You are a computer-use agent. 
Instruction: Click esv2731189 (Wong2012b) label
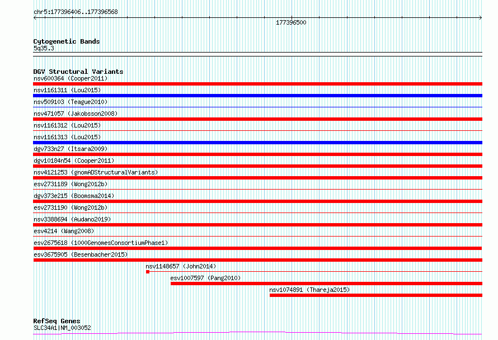tap(71, 184)
